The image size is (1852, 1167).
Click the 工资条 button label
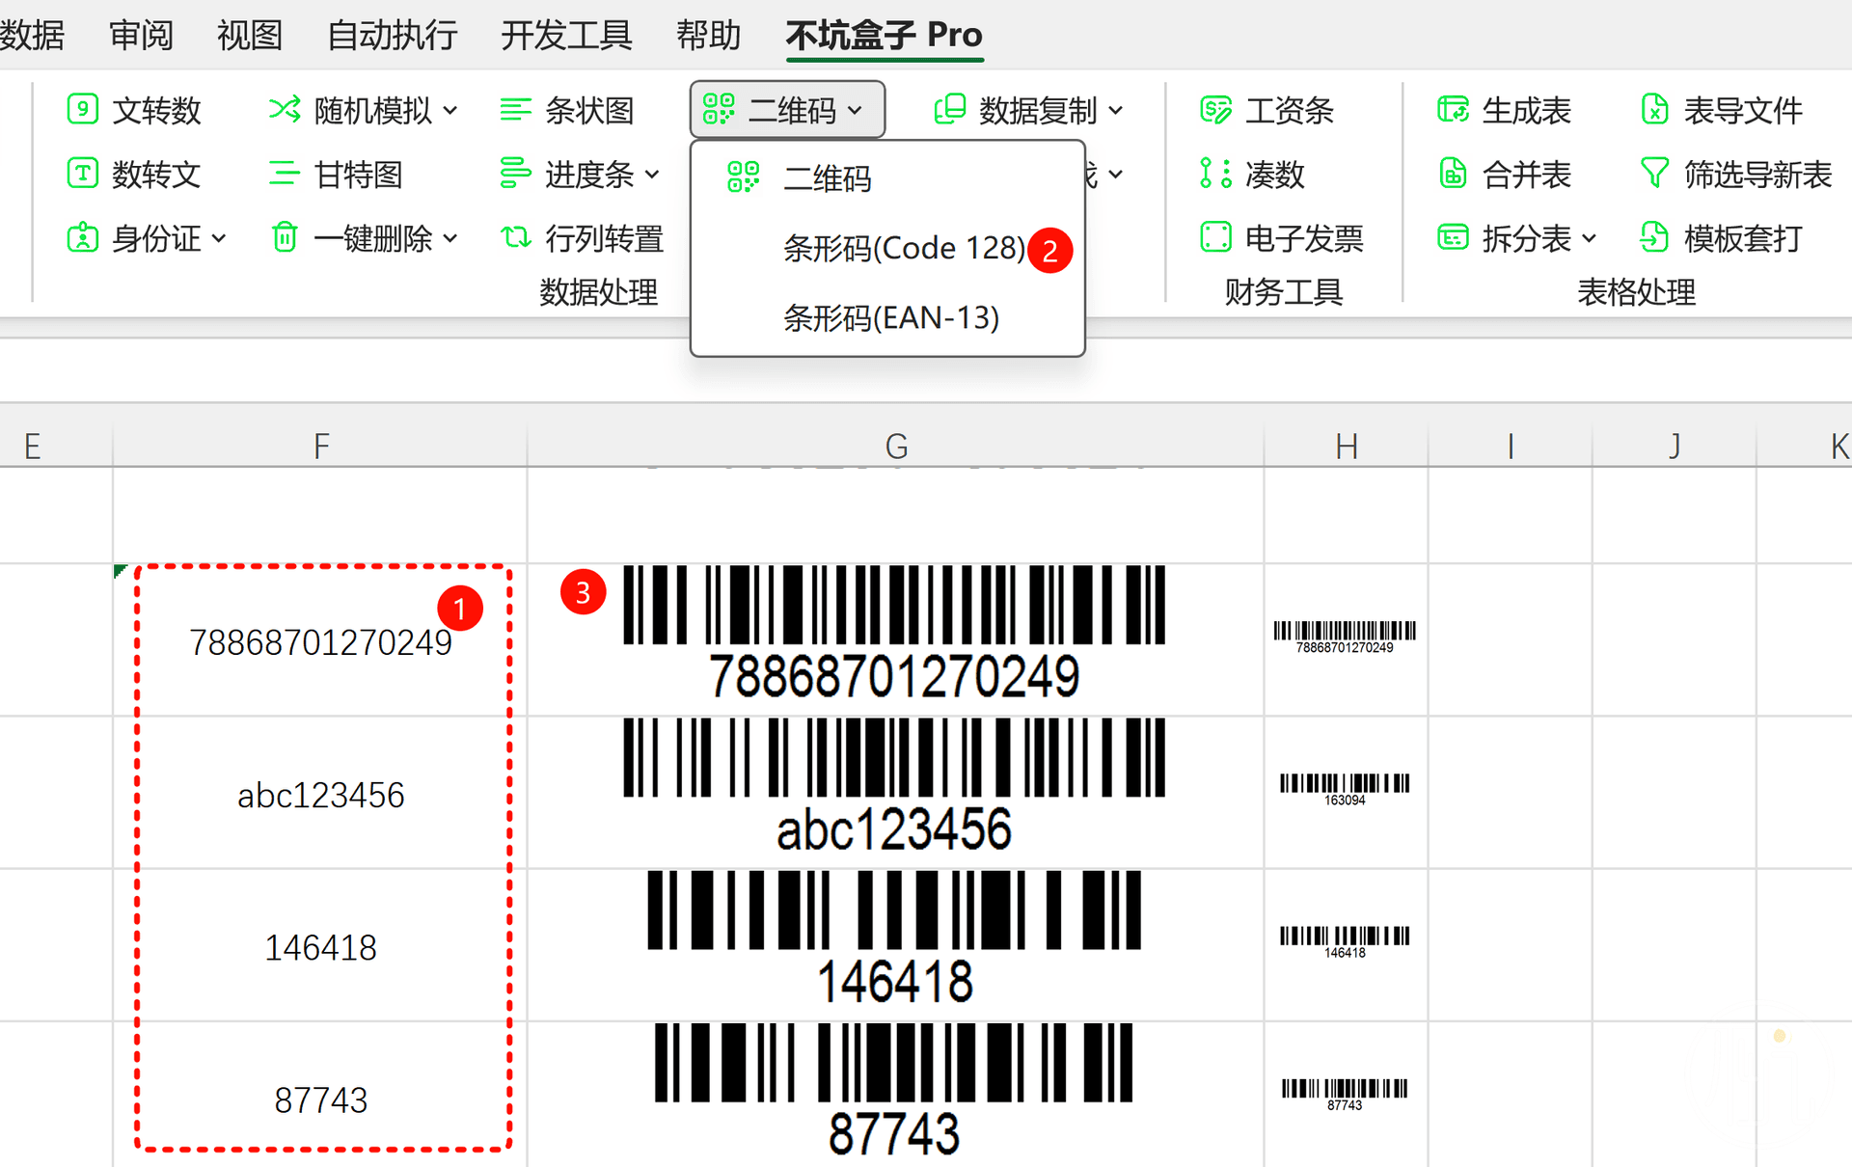[1290, 110]
